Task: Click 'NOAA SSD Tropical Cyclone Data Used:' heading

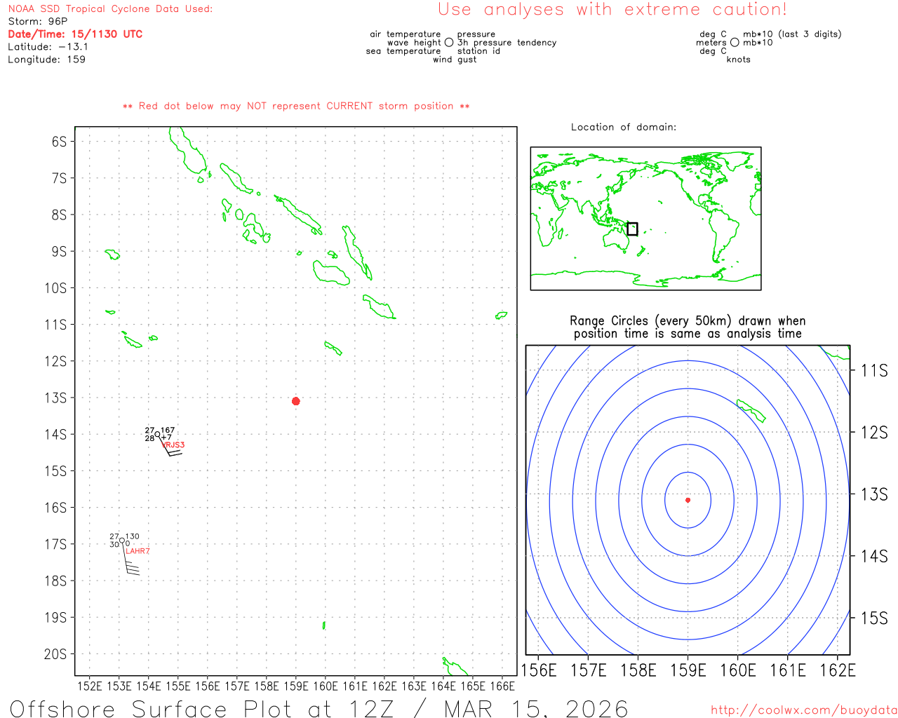Action: pos(110,8)
